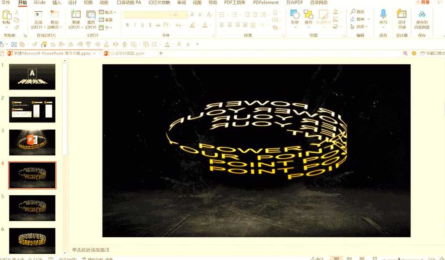Viewport: 445px width, 260px height.
Task: Open the Drawing (绘图) group dialog launcher
Action: (344, 36)
